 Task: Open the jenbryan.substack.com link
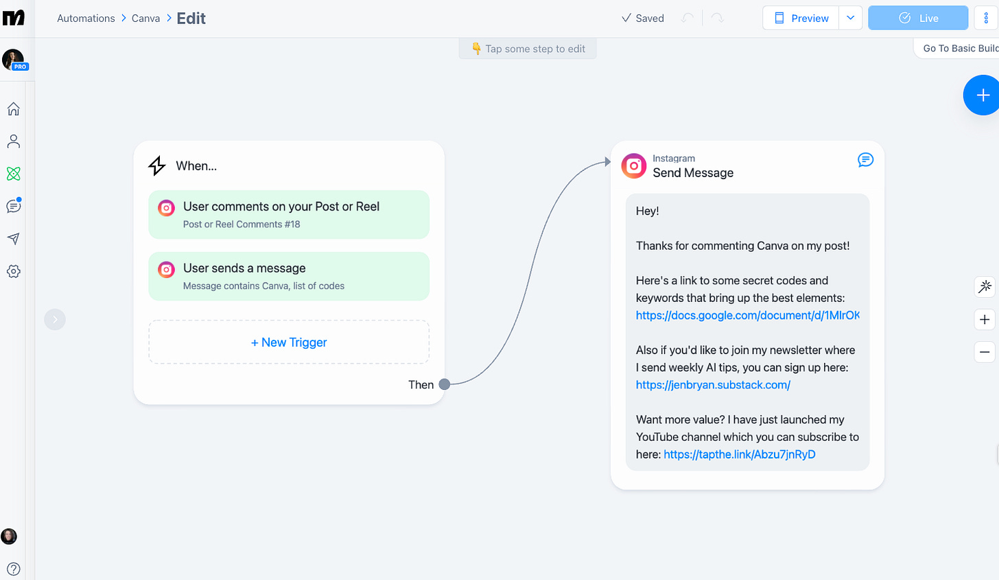713,385
